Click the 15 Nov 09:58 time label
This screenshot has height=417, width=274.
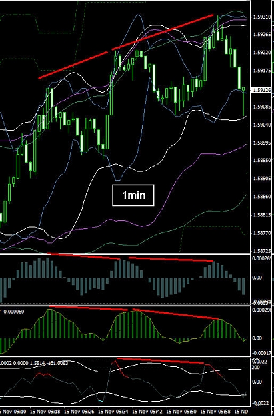[216, 411]
